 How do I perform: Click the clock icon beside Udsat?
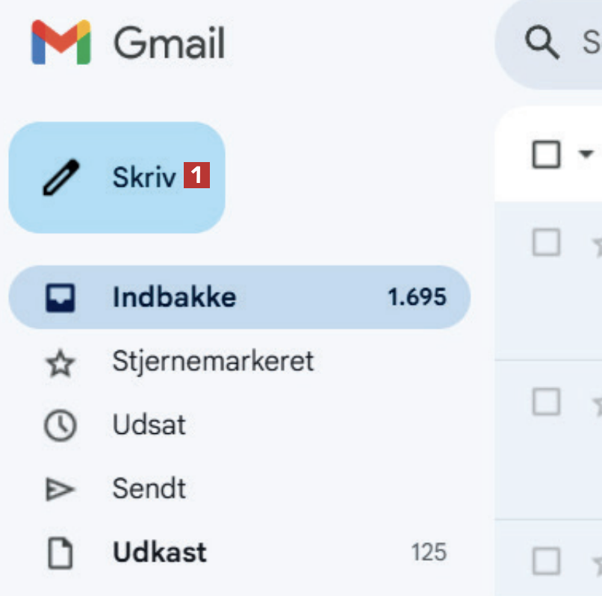(60, 426)
